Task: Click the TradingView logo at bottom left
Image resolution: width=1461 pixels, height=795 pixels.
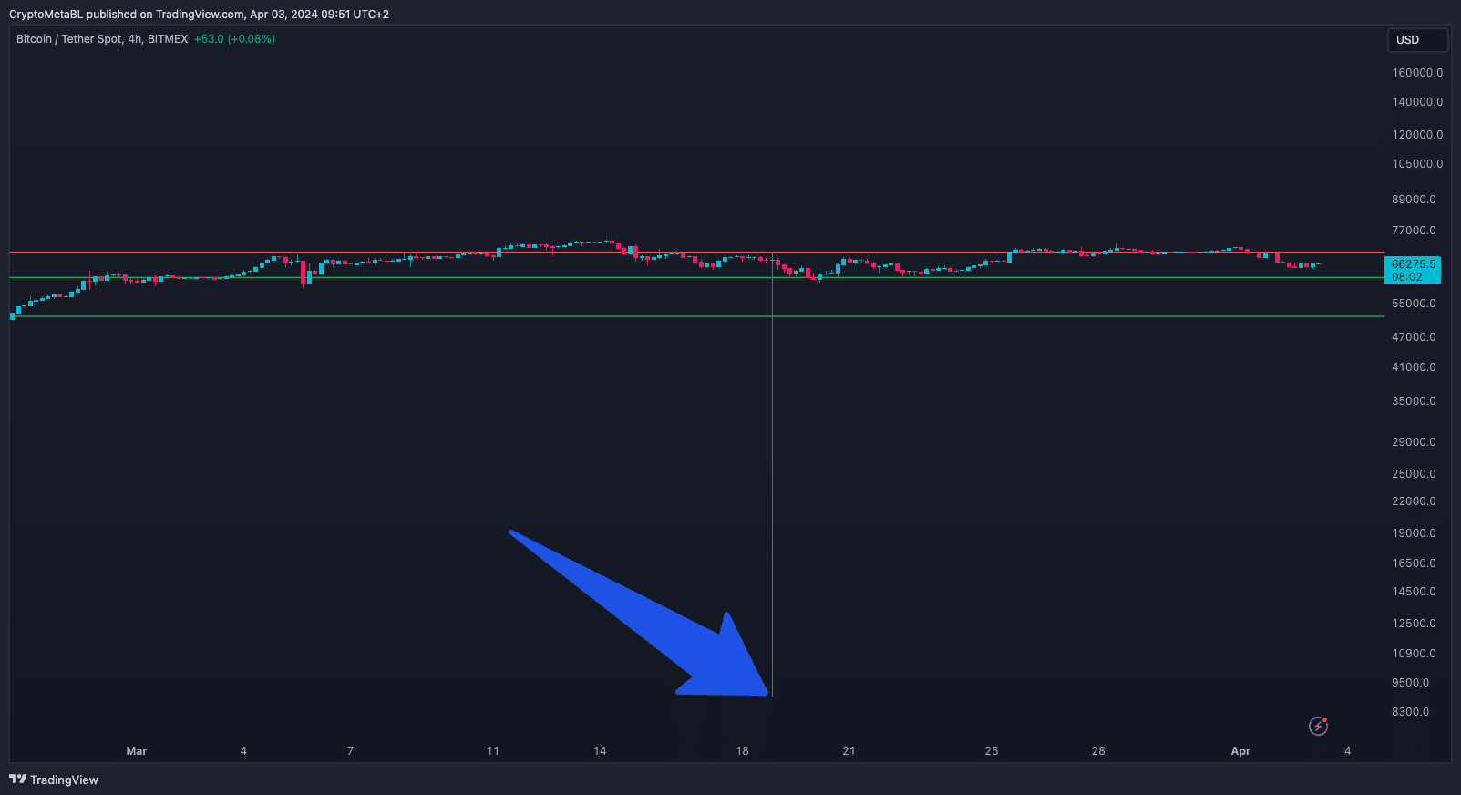Action: coord(54,780)
